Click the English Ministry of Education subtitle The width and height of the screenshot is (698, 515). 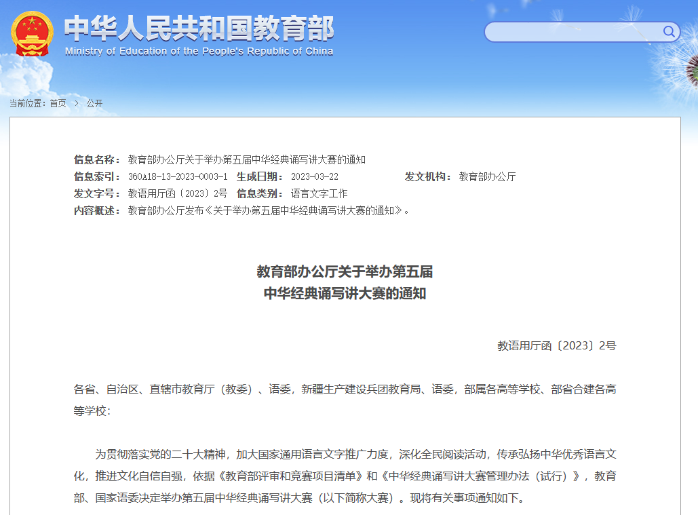coord(199,52)
